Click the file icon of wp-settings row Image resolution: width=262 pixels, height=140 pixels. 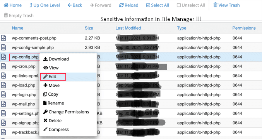click(x=3, y=113)
